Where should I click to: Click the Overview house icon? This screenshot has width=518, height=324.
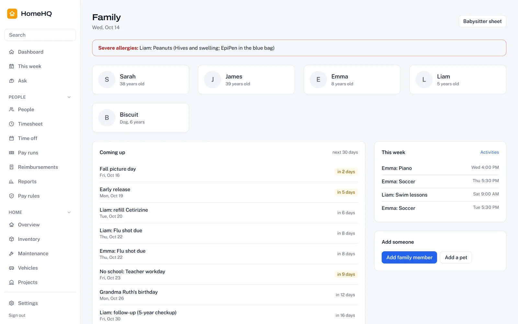click(12, 225)
